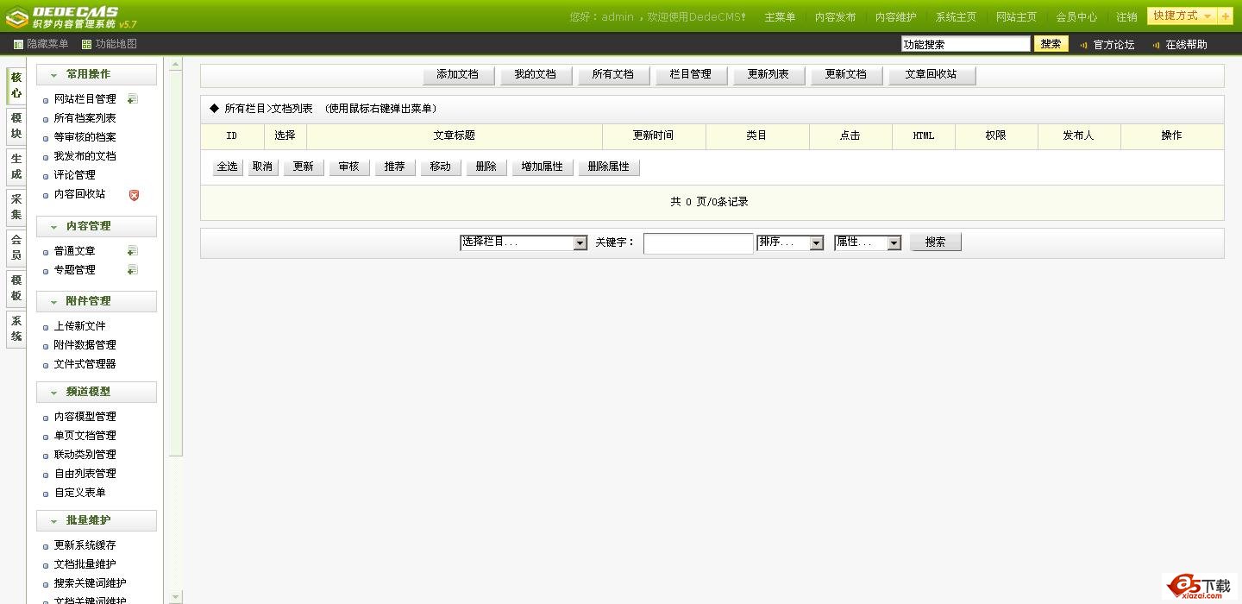Open 主菜单 in top navigation
Image resolution: width=1242 pixels, height=604 pixels.
coord(780,17)
